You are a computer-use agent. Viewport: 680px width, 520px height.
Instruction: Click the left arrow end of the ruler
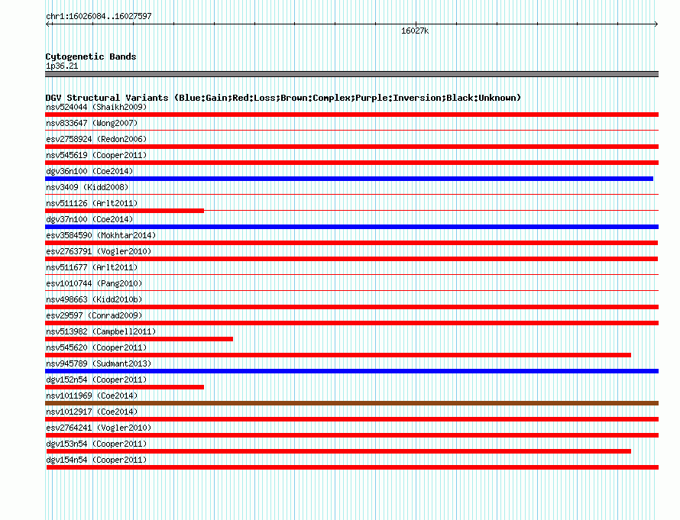tap(48, 24)
